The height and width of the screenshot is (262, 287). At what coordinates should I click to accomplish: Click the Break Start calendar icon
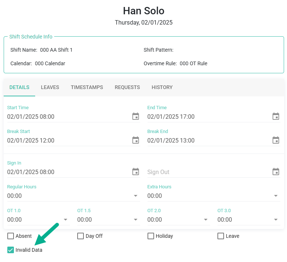pos(135,140)
